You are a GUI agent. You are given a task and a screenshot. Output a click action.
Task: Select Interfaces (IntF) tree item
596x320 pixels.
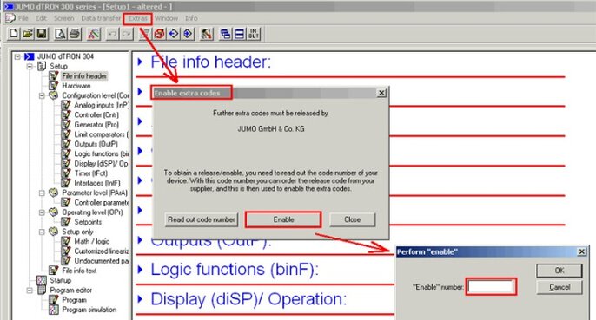pyautogui.click(x=97, y=183)
